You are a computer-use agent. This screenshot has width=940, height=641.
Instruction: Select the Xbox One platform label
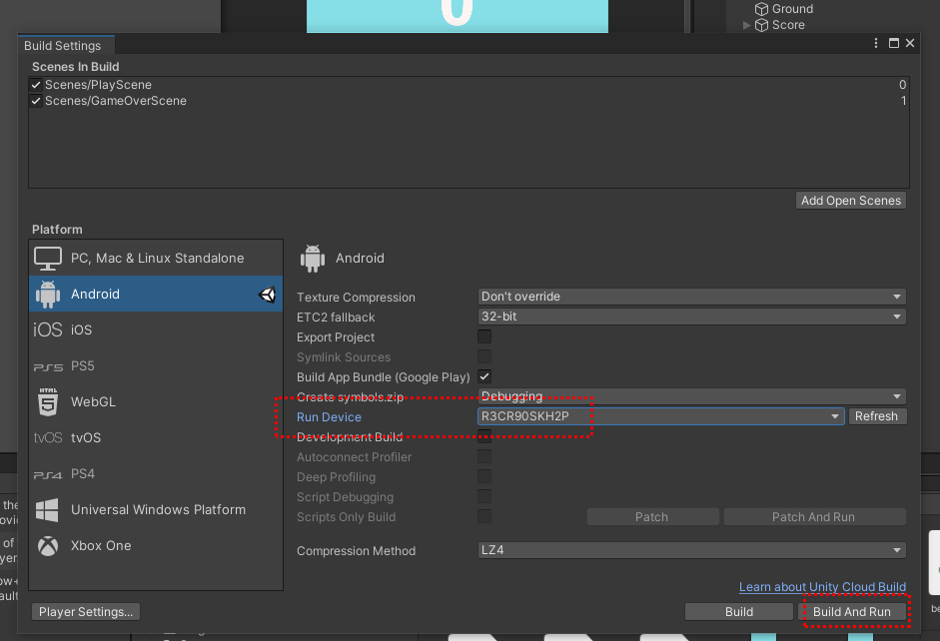point(101,546)
